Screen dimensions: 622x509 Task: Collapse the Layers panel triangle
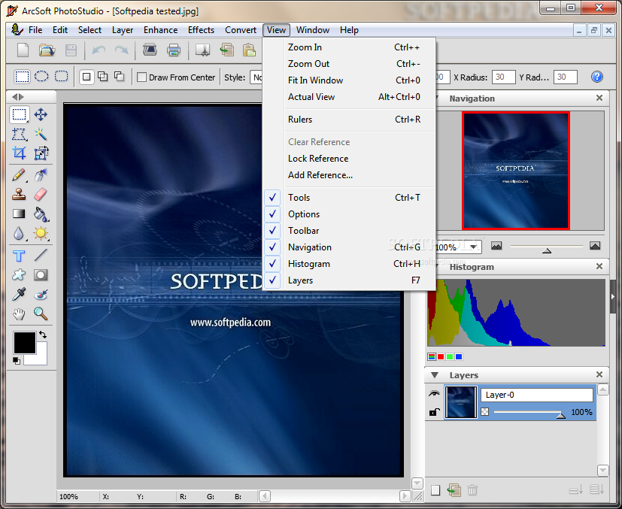tap(435, 375)
